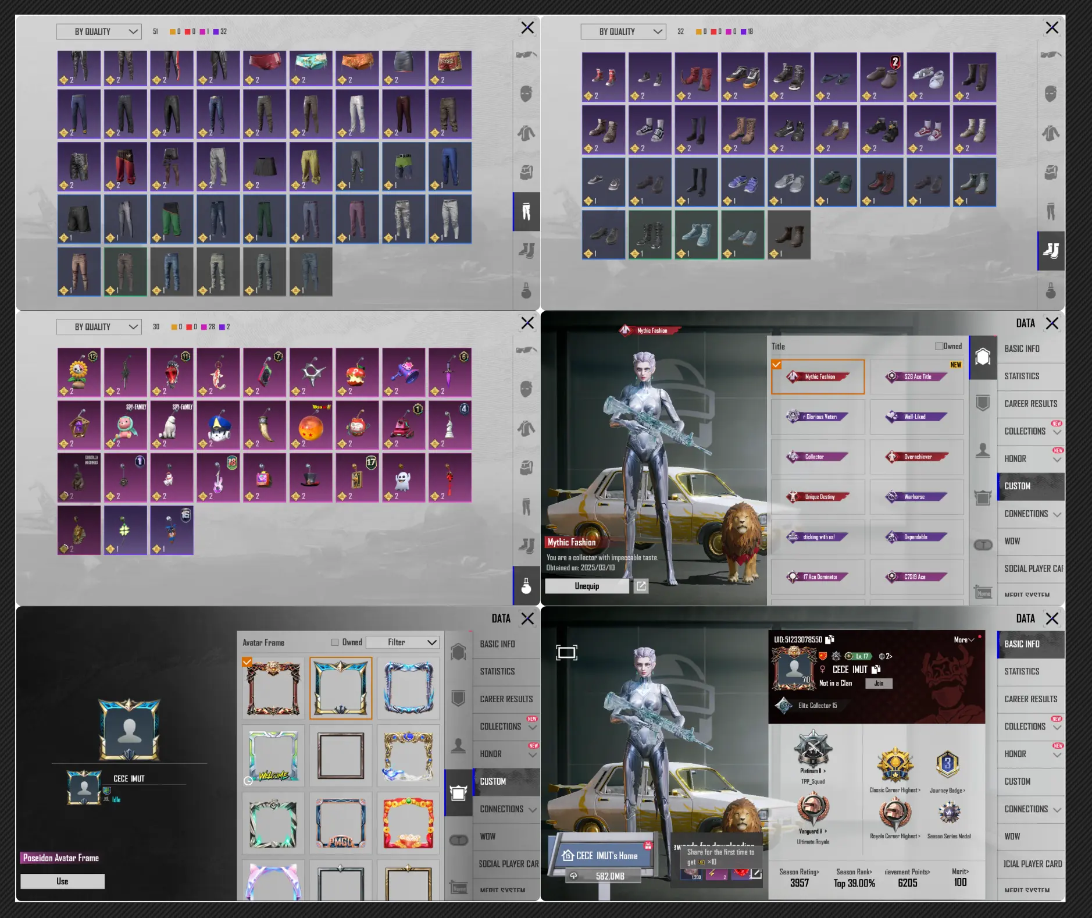Open fullscreen view icon above character
Screen dimensions: 1092x918
566,653
